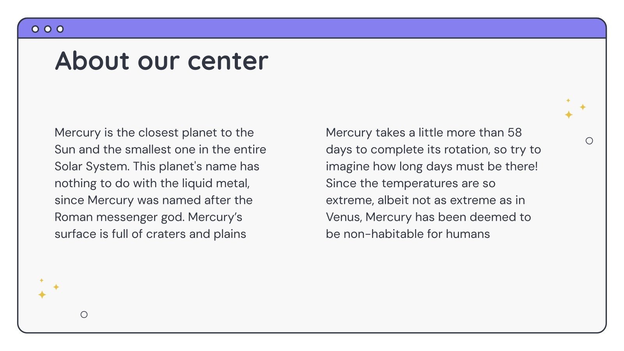Click the hollow circle near the right edge
624x351 pixels.
click(x=589, y=141)
